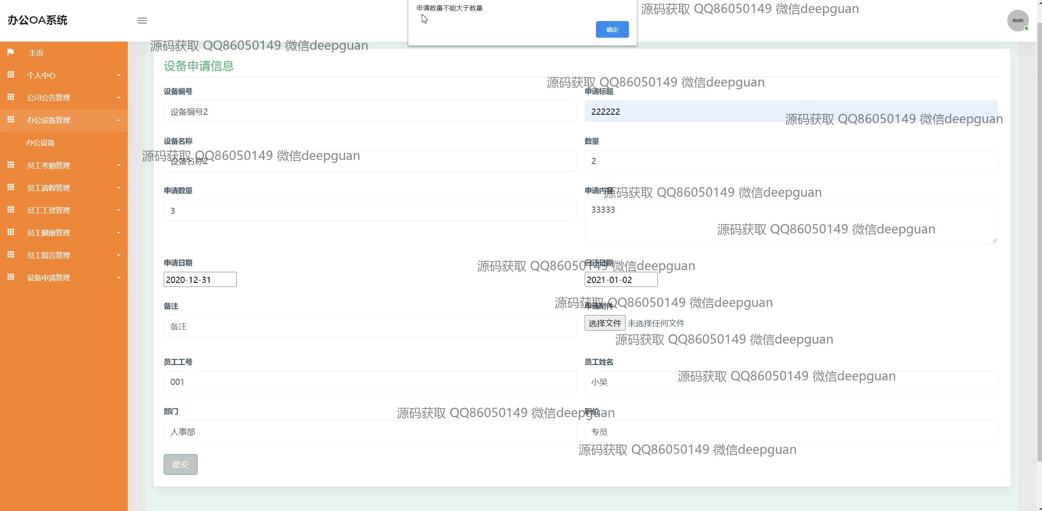Click the hamburger menu toggle icon

[x=142, y=20]
